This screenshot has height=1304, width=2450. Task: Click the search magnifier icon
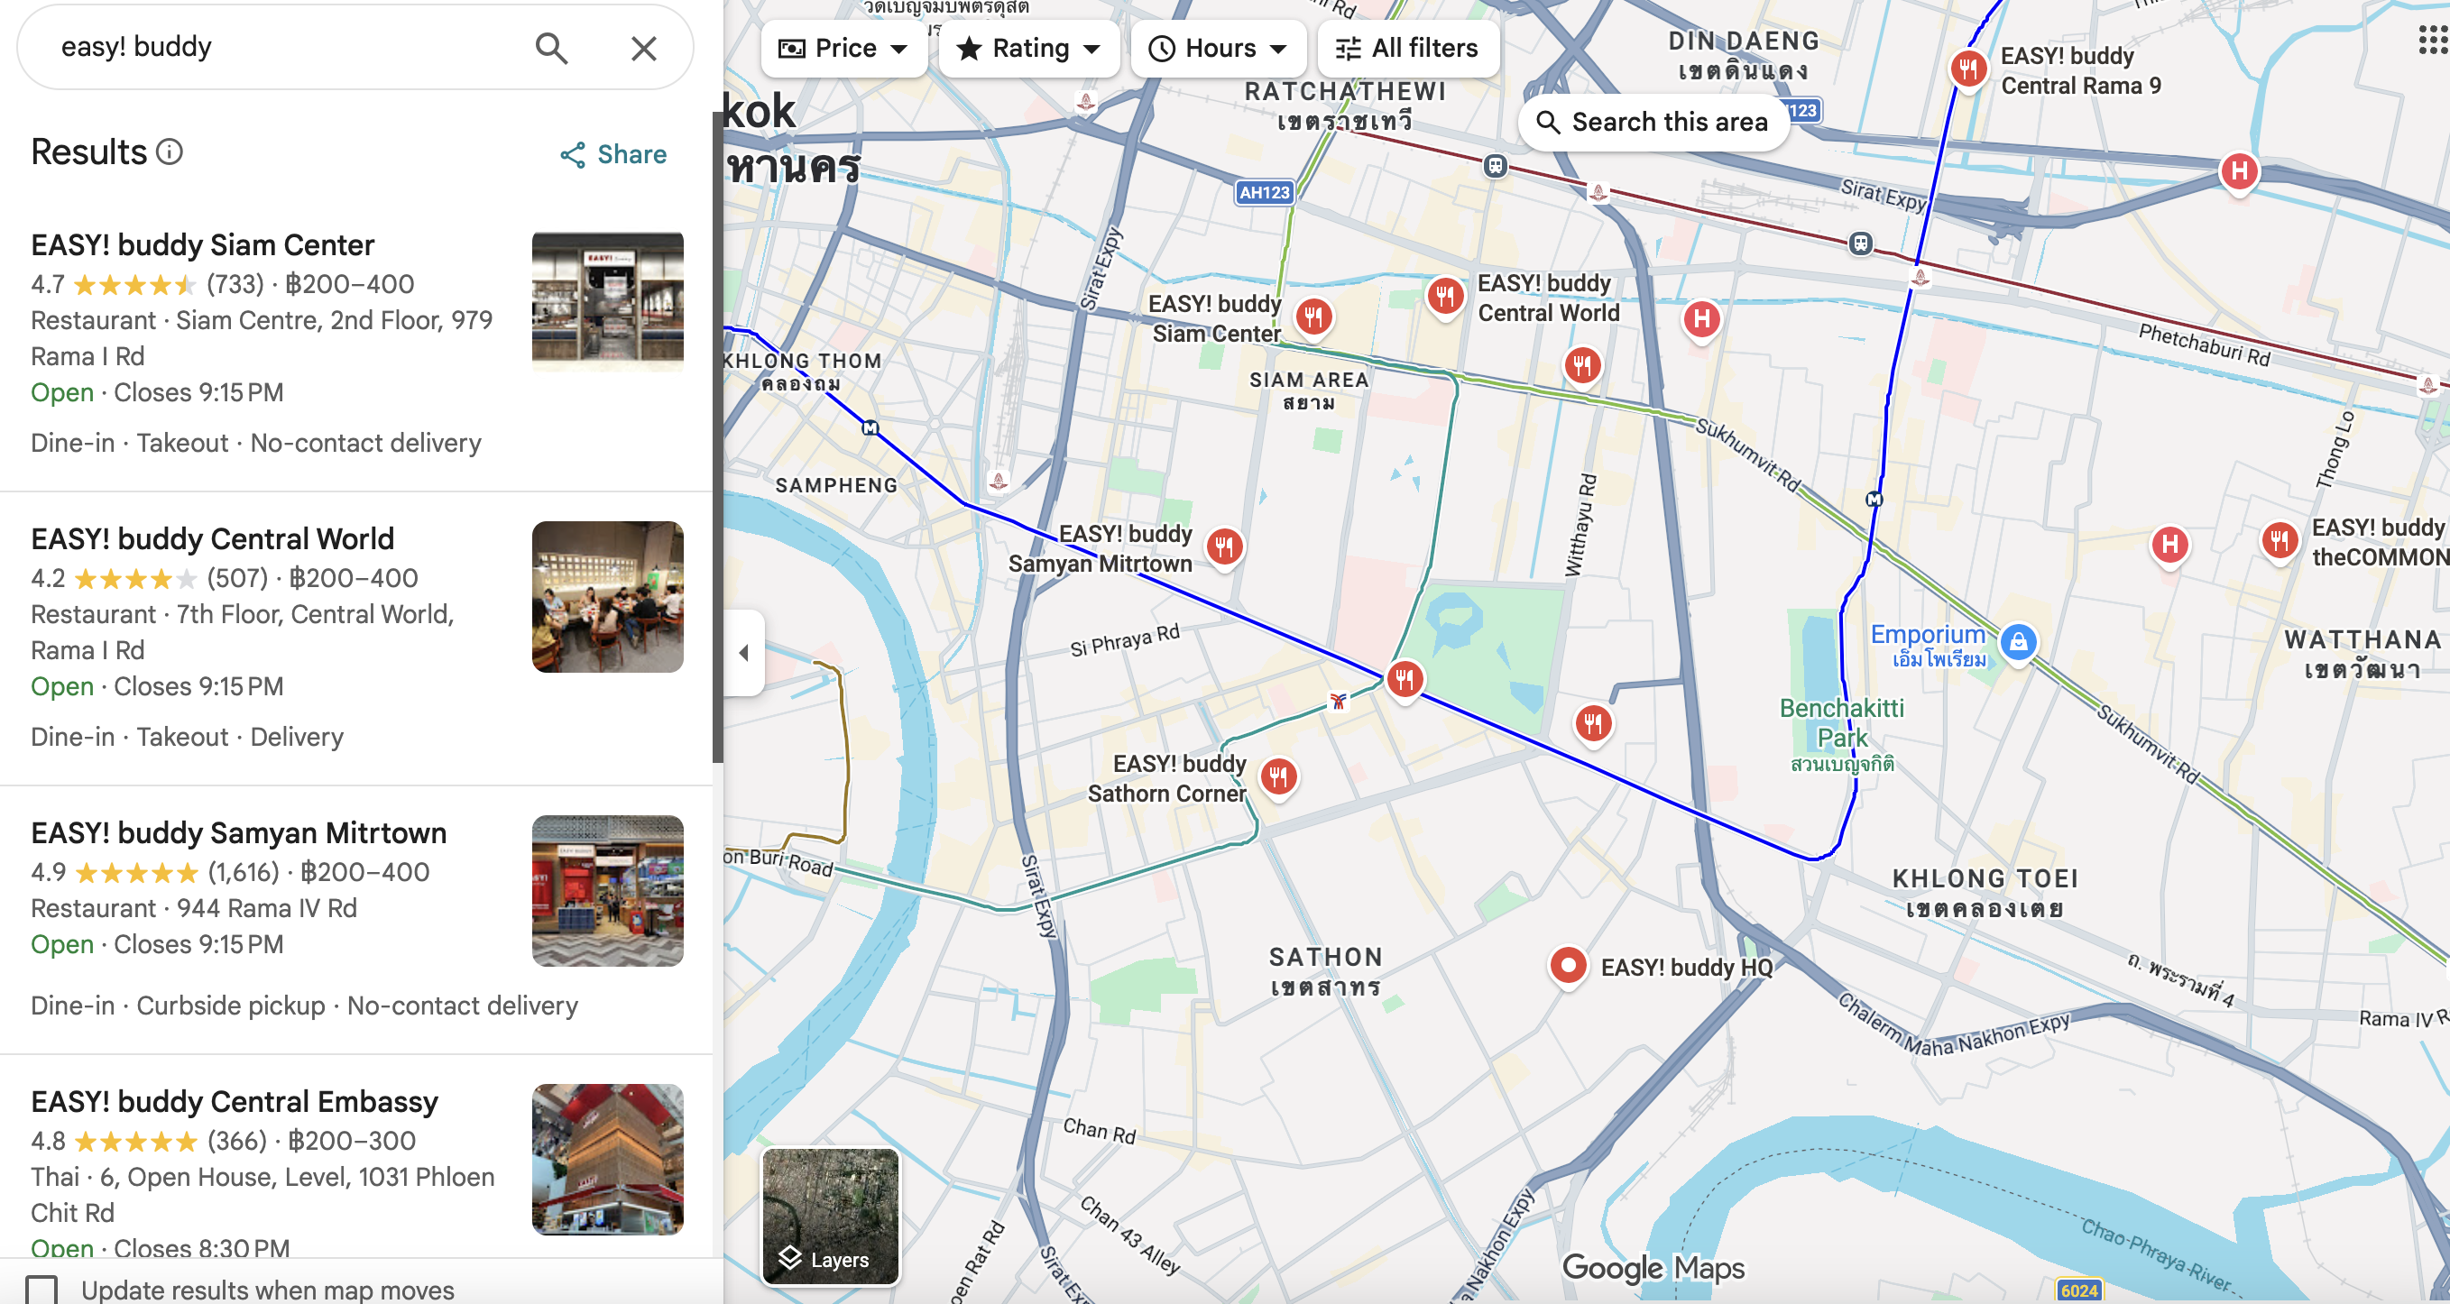click(x=550, y=48)
